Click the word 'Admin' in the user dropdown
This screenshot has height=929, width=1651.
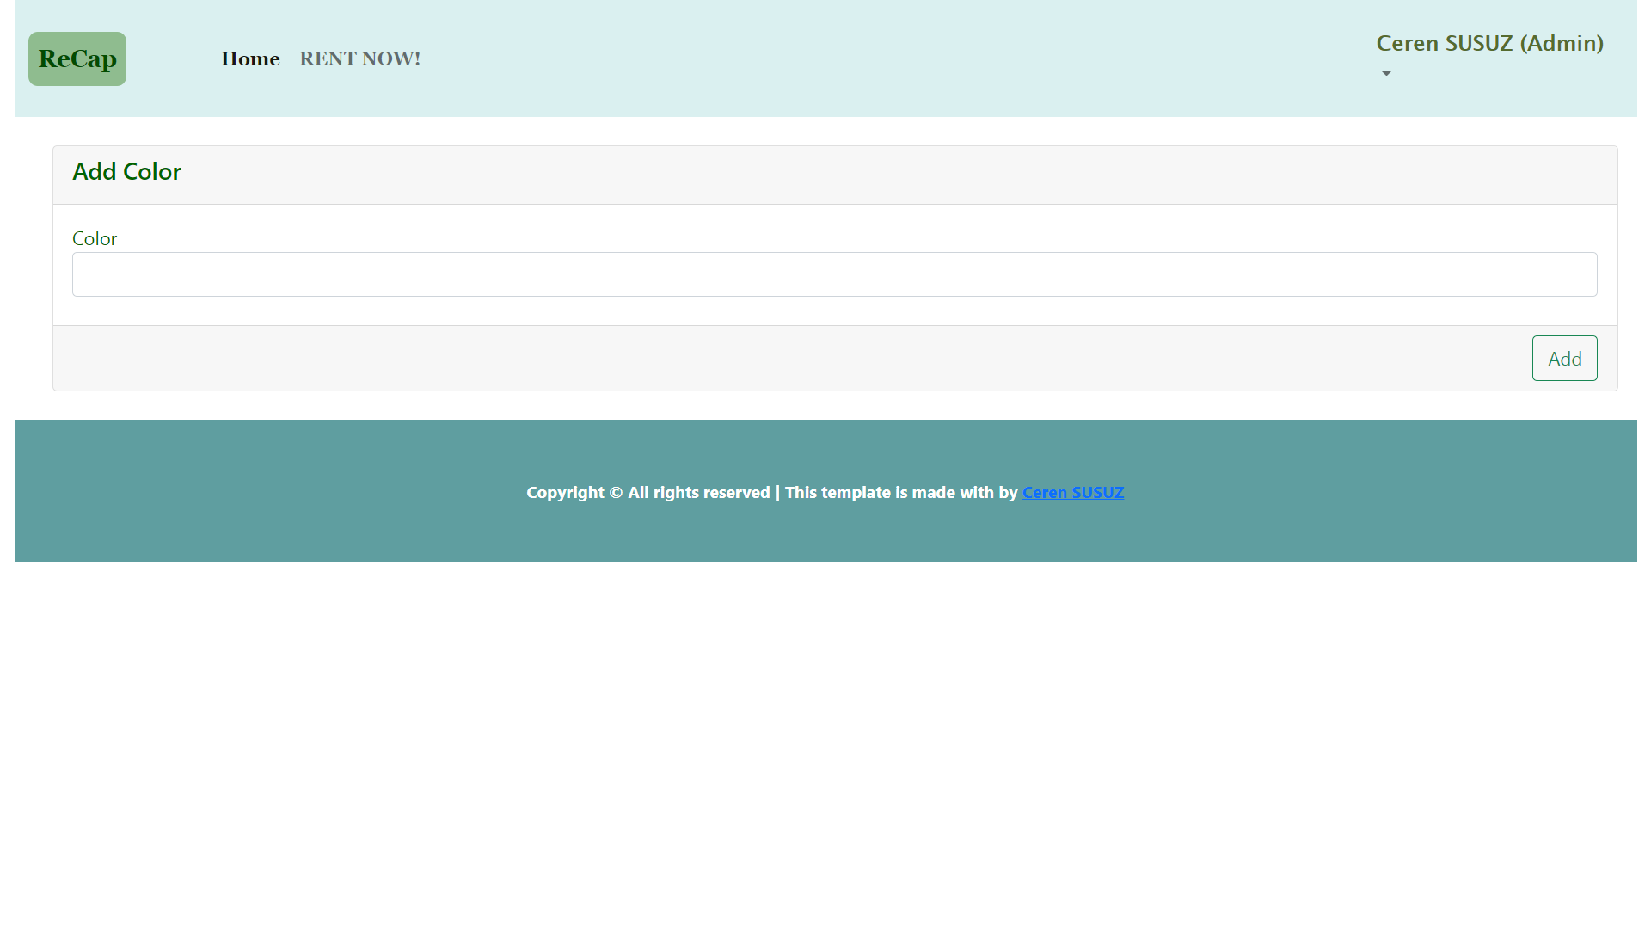[1560, 44]
